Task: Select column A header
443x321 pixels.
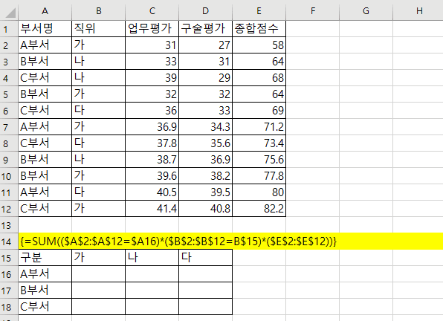Action: (45, 10)
